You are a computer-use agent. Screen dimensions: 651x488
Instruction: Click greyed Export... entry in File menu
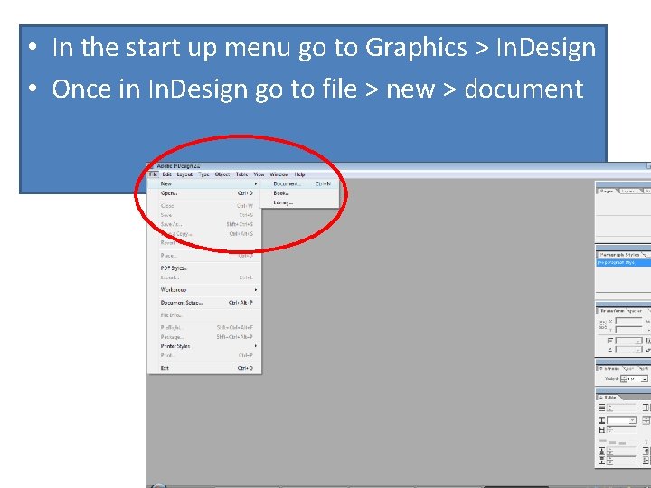[204, 277]
